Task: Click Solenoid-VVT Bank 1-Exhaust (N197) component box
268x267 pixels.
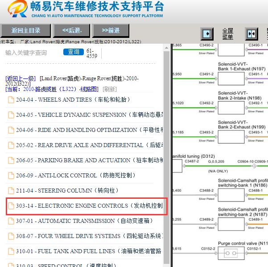Action: [231, 78]
